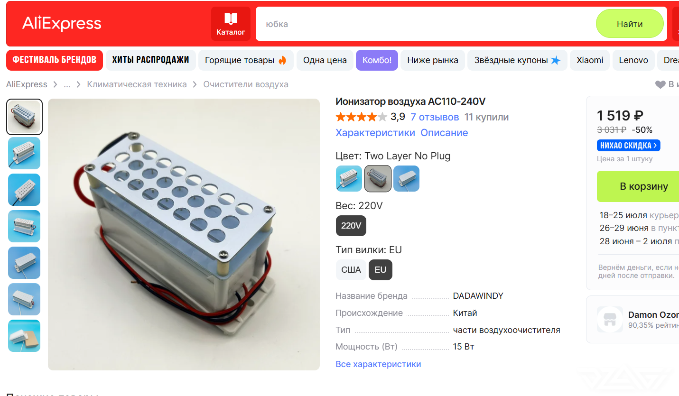The width and height of the screenshot is (679, 396).
Task: Jump to Описание section tab
Action: [x=444, y=133]
